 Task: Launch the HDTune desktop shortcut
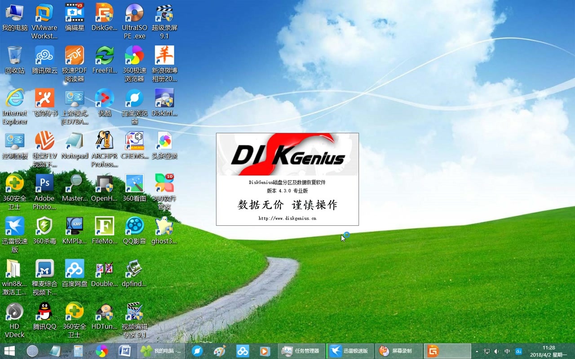pyautogui.click(x=105, y=315)
